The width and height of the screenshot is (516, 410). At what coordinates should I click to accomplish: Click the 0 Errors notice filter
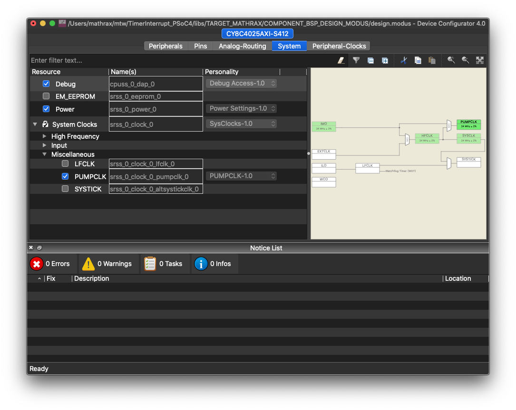pyautogui.click(x=51, y=264)
